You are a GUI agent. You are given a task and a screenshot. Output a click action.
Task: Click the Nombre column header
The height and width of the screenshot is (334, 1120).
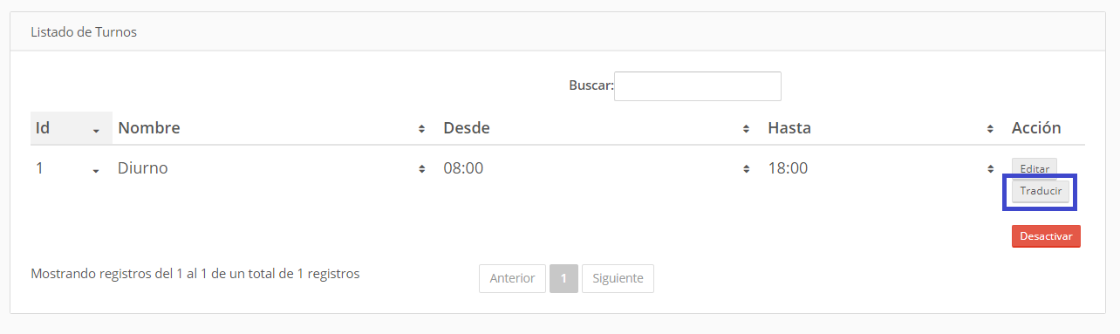[149, 128]
